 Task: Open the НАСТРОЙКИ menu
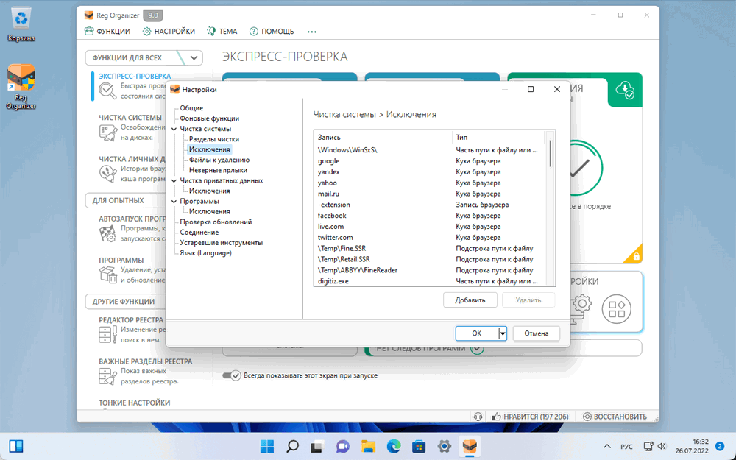pyautogui.click(x=169, y=32)
